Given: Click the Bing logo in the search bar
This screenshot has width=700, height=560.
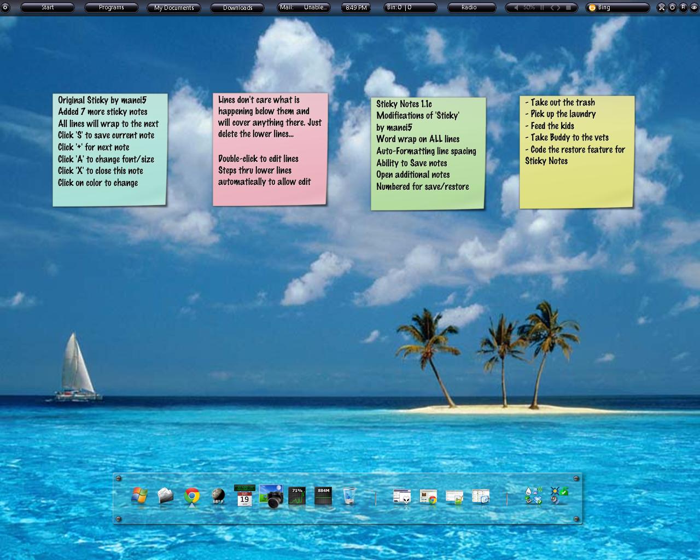Looking at the screenshot, I should [592, 7].
